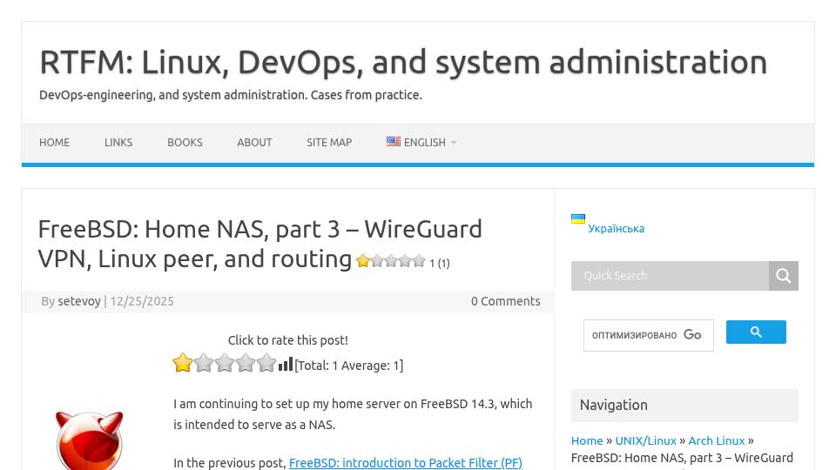Open the article title heading link
Image resolution: width=836 pixels, height=470 pixels.
(260, 244)
